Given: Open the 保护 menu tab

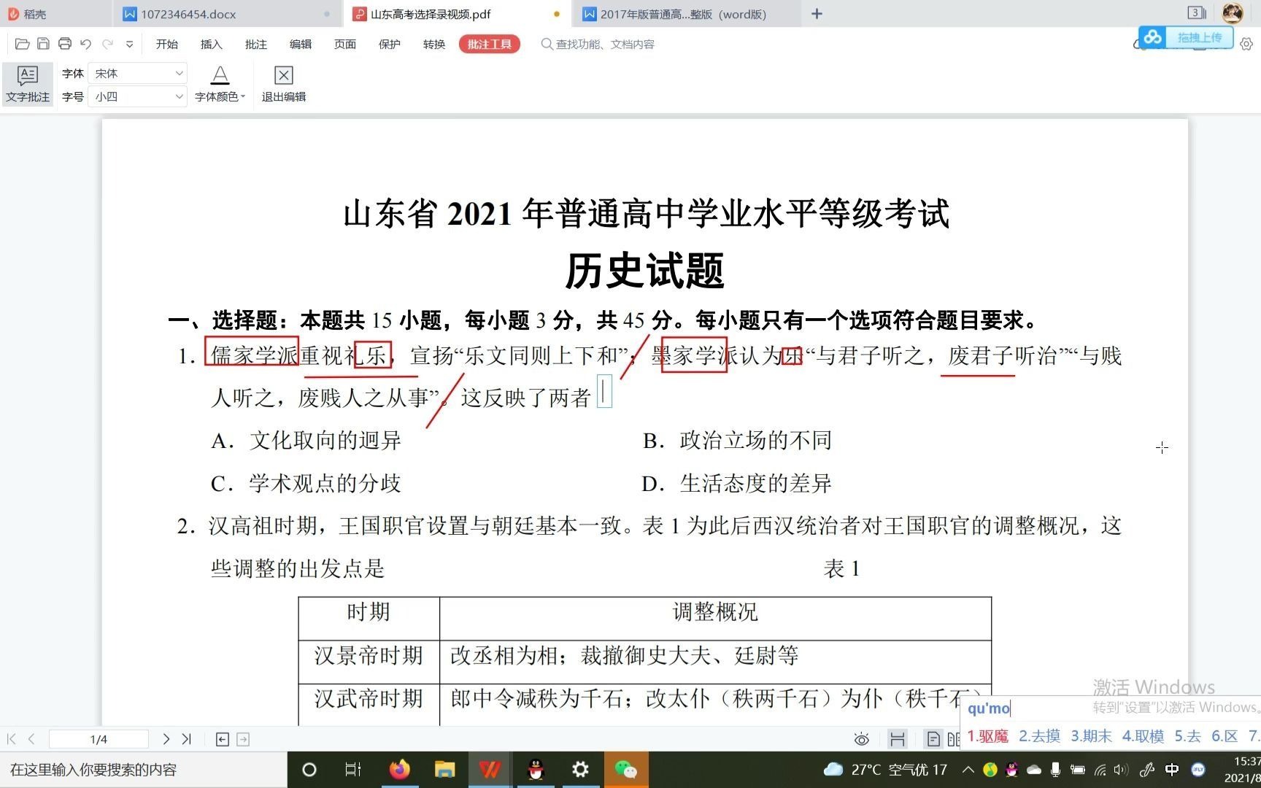Looking at the screenshot, I should click(389, 45).
